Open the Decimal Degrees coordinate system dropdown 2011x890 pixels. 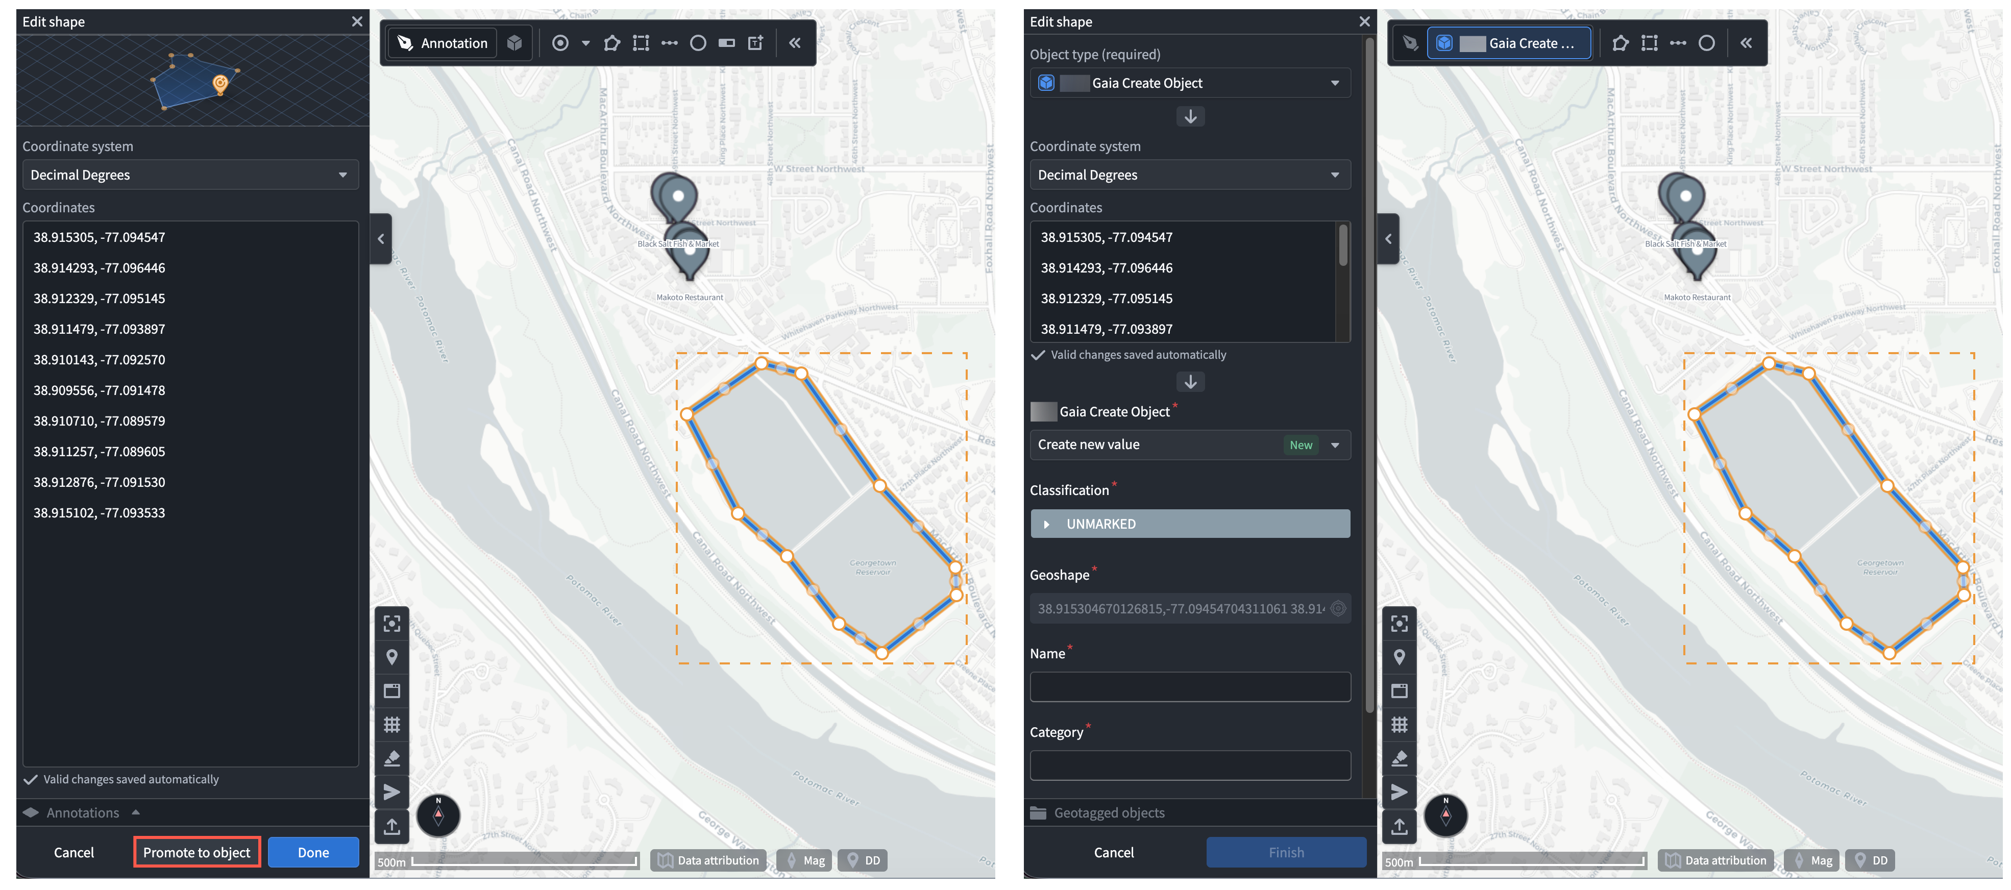[x=190, y=174]
